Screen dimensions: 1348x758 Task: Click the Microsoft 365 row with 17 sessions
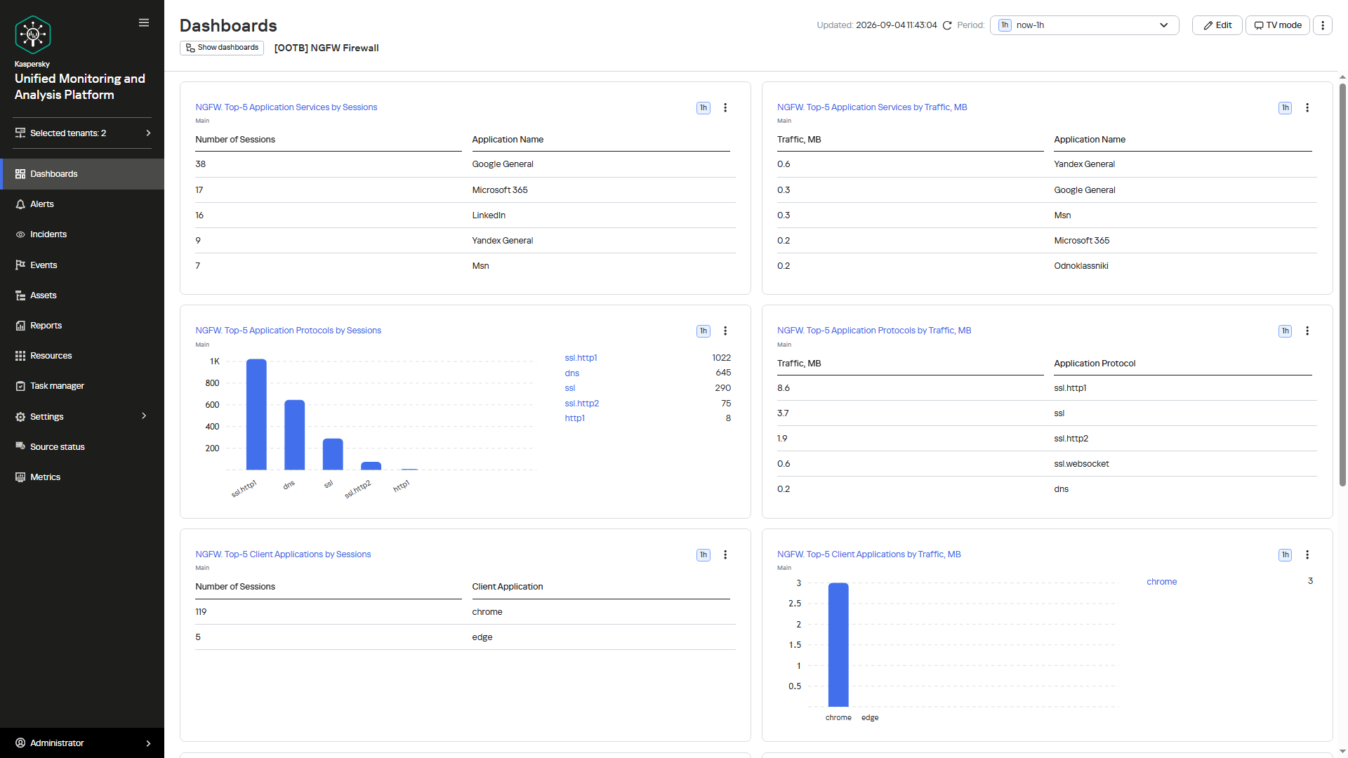click(465, 190)
